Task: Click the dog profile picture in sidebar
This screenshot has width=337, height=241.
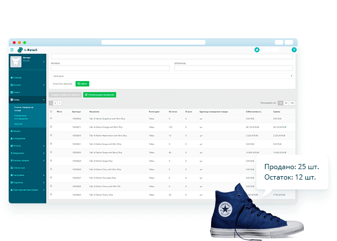Action: coord(16,62)
